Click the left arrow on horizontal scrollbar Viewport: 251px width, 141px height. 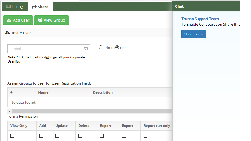click(x=10, y=111)
